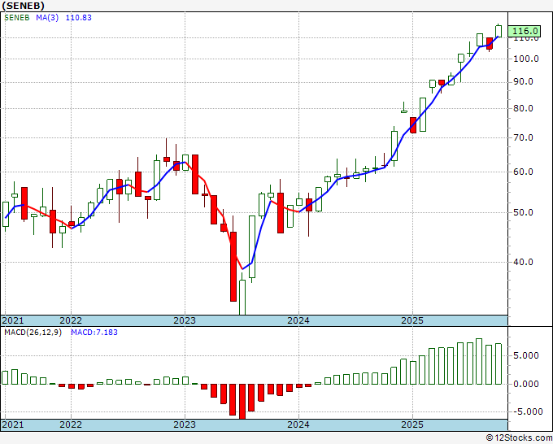This screenshot has width=553, height=444.
Task: Click the 60.0 price axis label
Action: click(523, 172)
